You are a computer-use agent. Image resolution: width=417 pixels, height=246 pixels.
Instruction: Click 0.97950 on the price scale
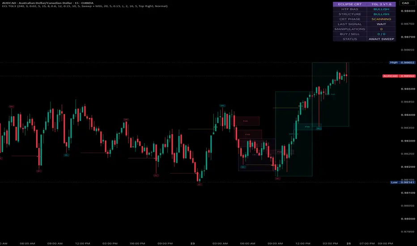click(408, 232)
